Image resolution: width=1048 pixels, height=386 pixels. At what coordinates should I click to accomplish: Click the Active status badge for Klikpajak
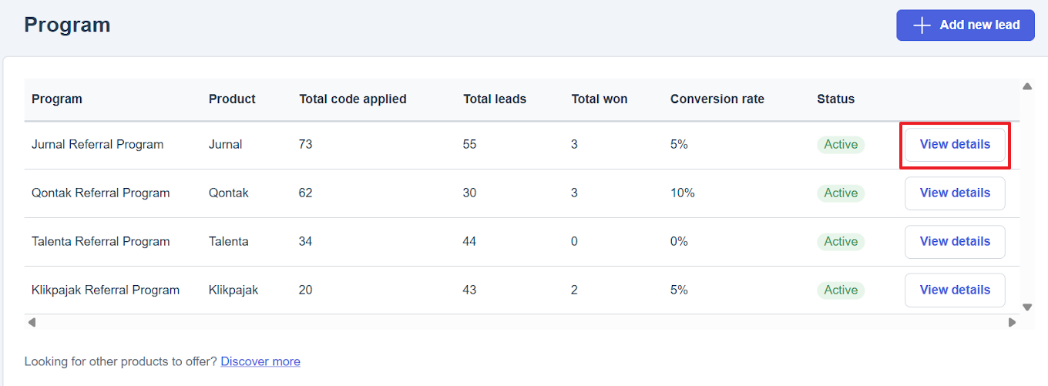tap(841, 290)
